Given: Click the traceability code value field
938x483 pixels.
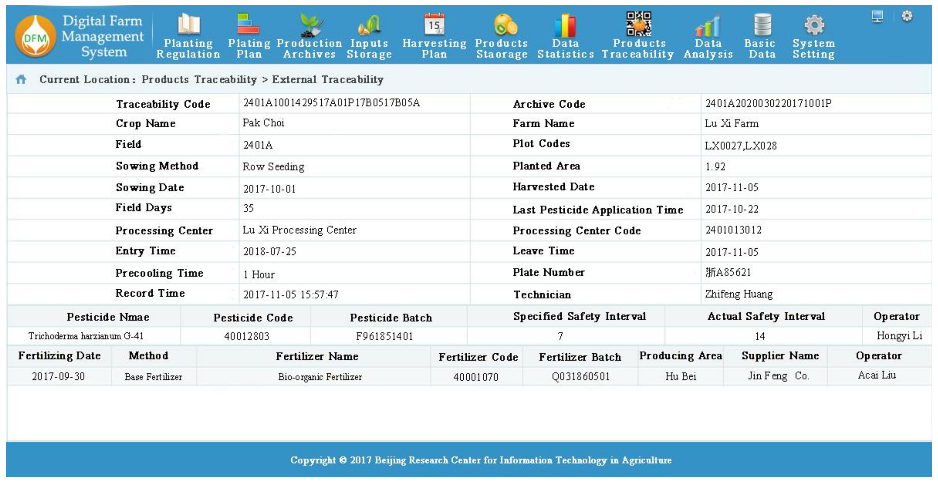Looking at the screenshot, I should coord(331,103).
